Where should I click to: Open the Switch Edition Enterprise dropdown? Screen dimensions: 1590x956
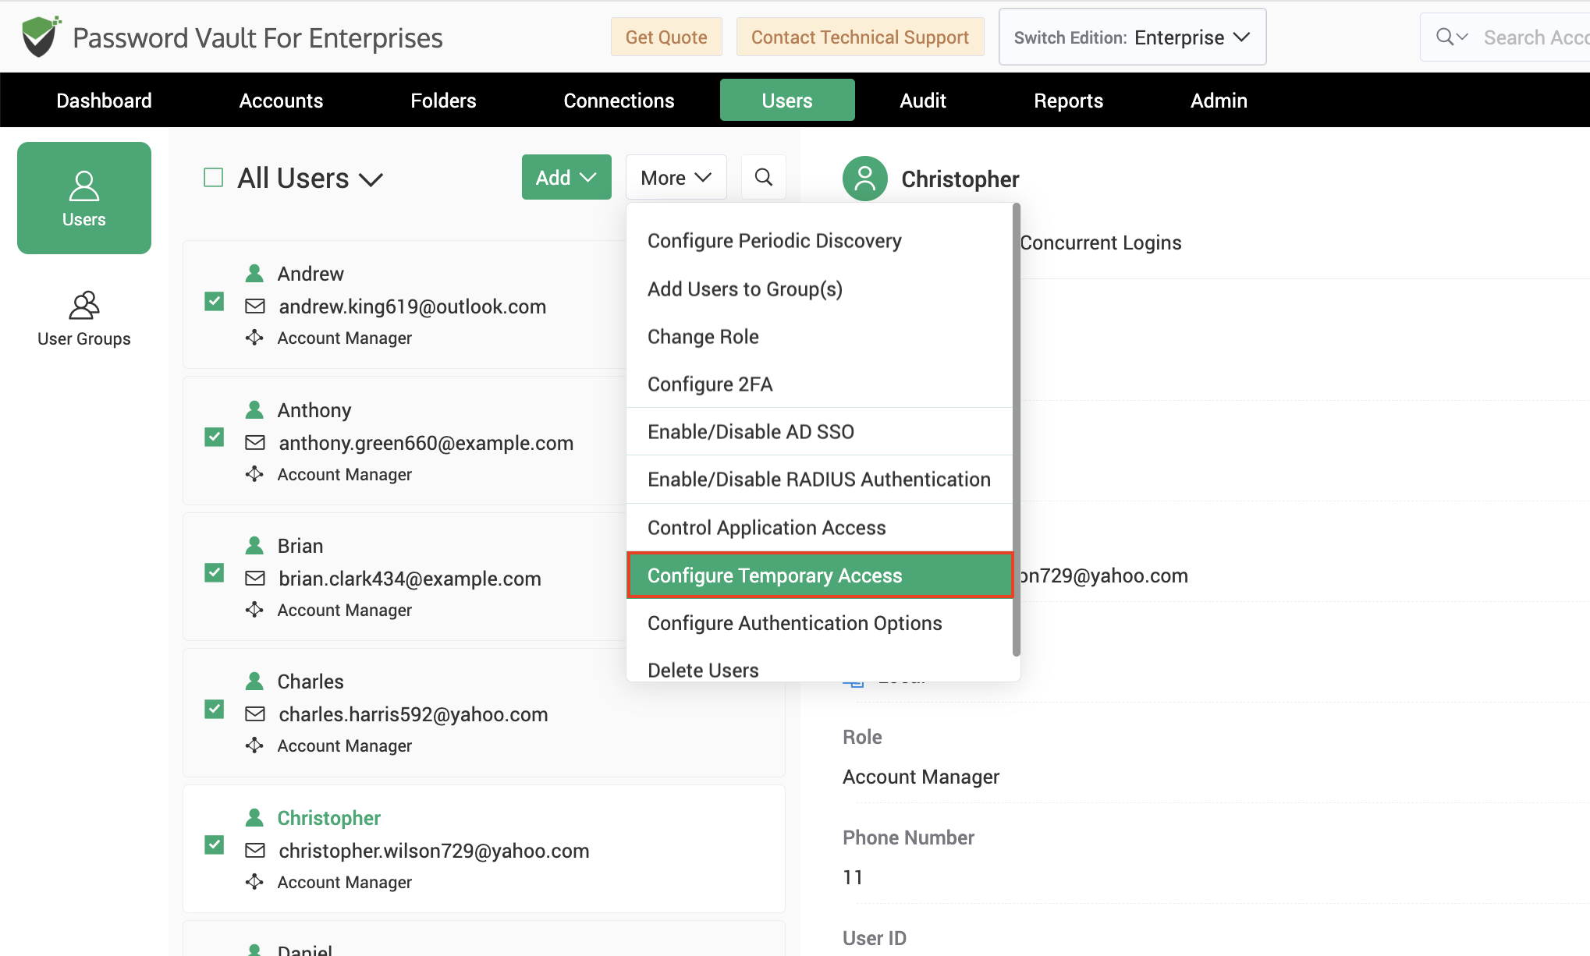point(1132,37)
